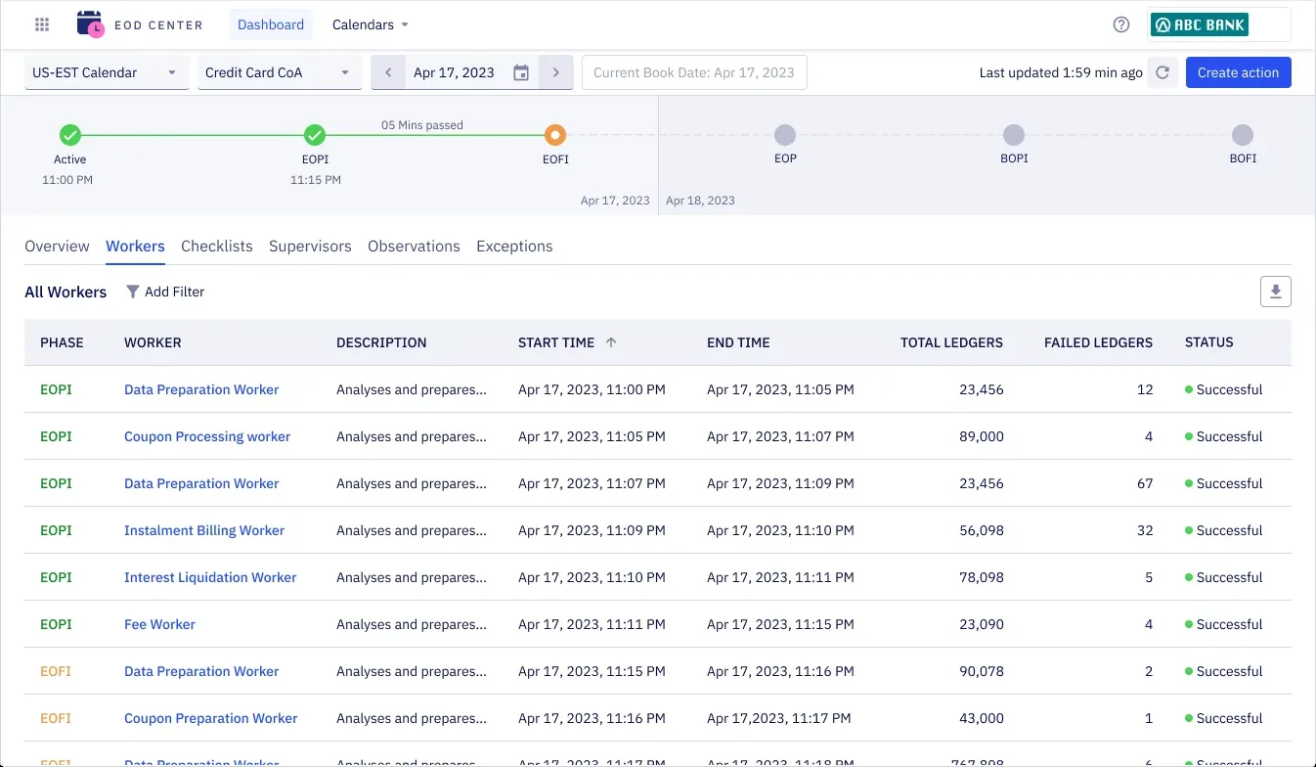
Task: Click total ledgers value 89,000
Action: click(x=982, y=436)
